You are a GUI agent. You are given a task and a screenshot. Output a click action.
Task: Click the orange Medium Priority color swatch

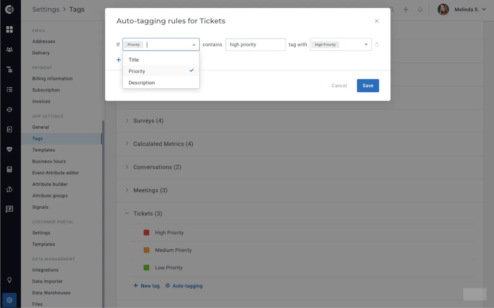146,250
